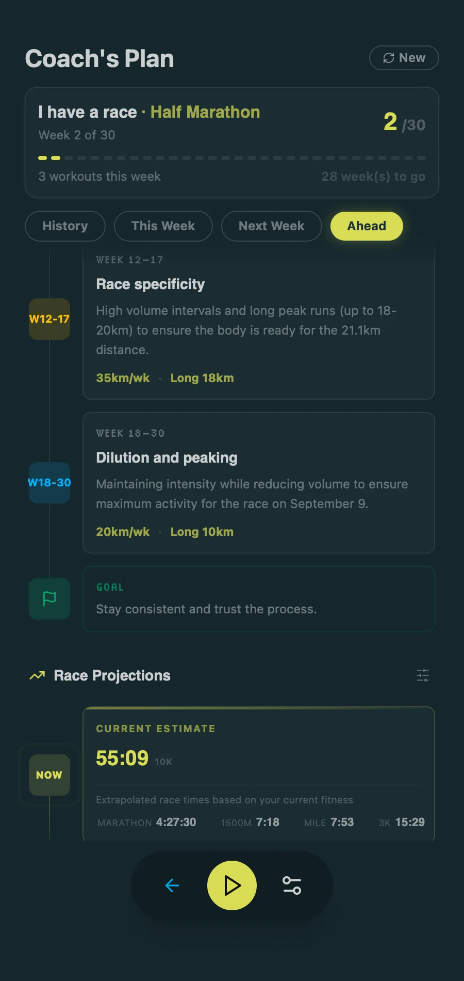The height and width of the screenshot is (981, 464).
Task: Expand the Week 18-30 Dilution and peaking card
Action: click(258, 483)
